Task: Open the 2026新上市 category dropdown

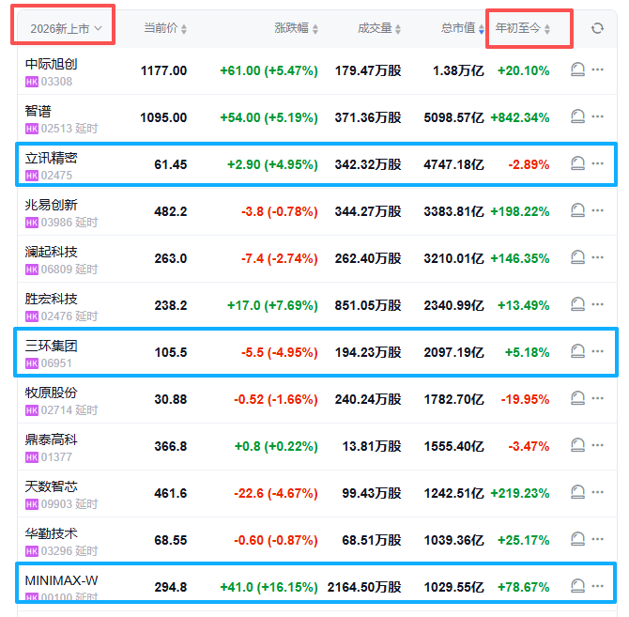Action: click(67, 28)
